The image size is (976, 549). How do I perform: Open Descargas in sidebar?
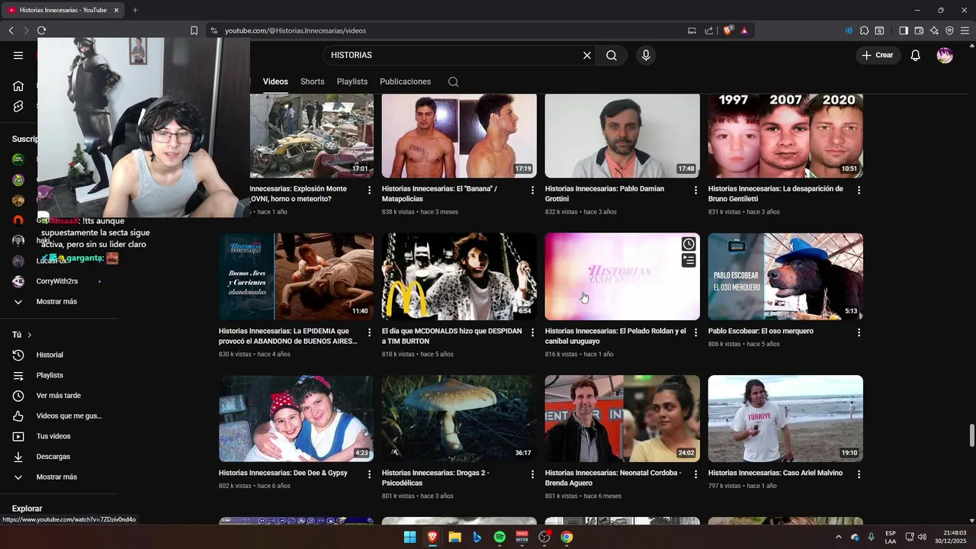click(x=53, y=457)
